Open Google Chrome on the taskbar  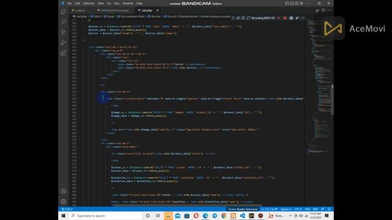(x=224, y=216)
